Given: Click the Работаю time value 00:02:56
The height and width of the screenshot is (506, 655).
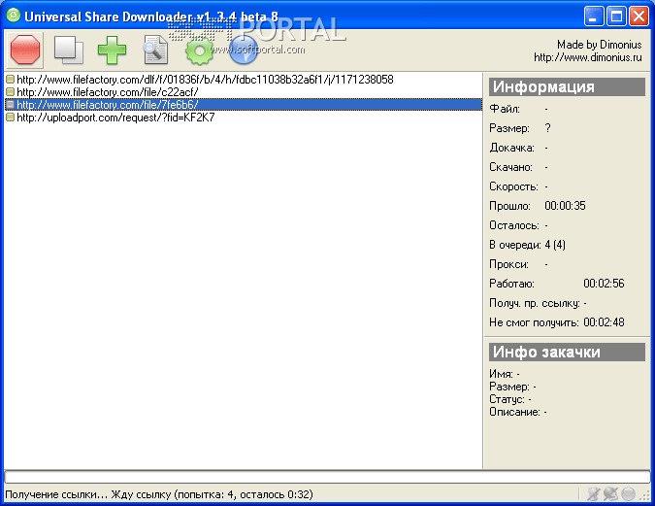Looking at the screenshot, I should (x=604, y=284).
